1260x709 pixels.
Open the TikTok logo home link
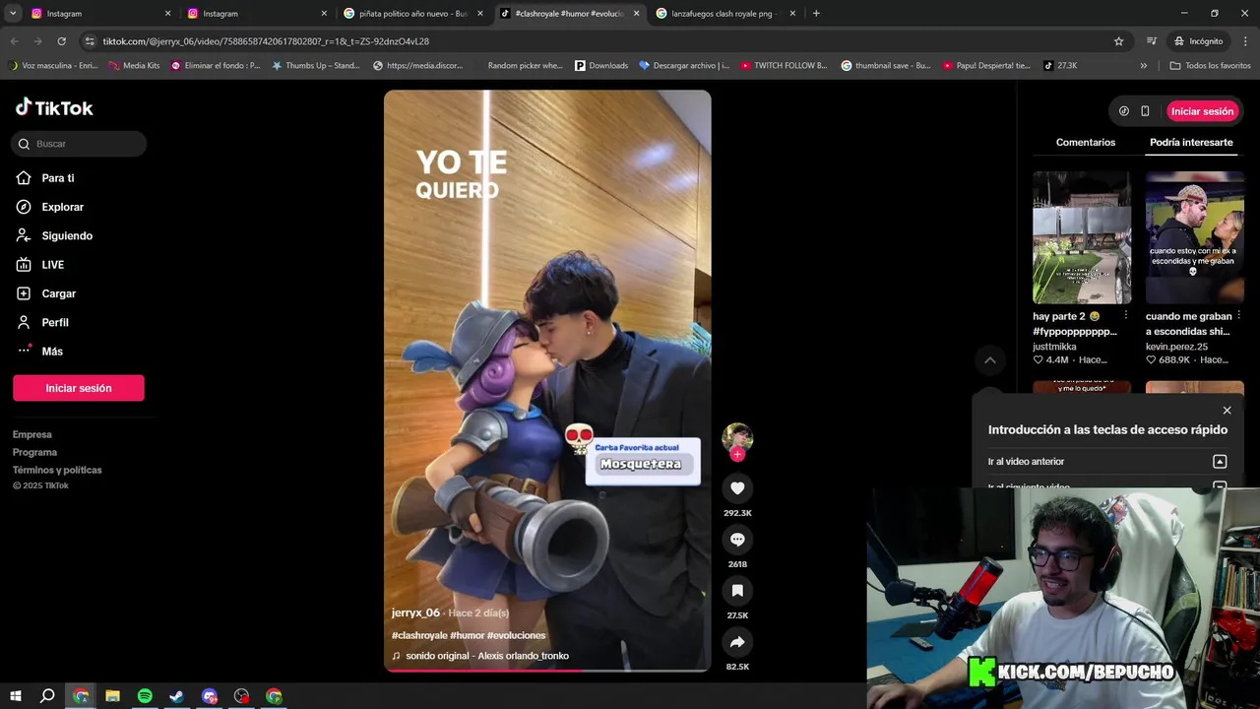54,107
